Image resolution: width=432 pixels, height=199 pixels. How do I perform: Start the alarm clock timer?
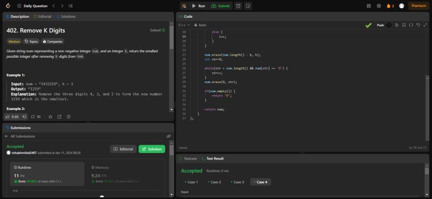pyautogui.click(x=238, y=6)
